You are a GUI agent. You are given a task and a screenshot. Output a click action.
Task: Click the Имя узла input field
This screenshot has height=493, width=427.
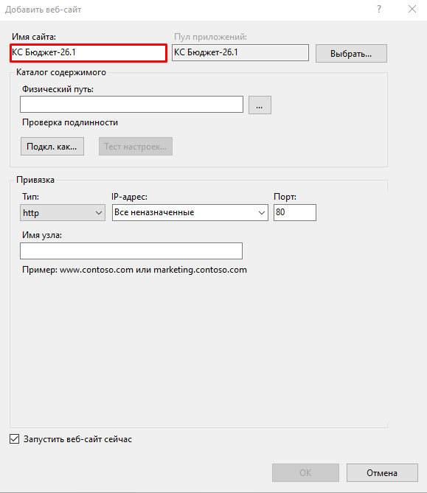(131, 251)
